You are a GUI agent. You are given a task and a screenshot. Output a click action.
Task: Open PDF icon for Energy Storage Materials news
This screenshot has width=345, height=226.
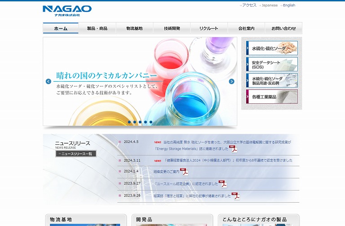click(232, 149)
